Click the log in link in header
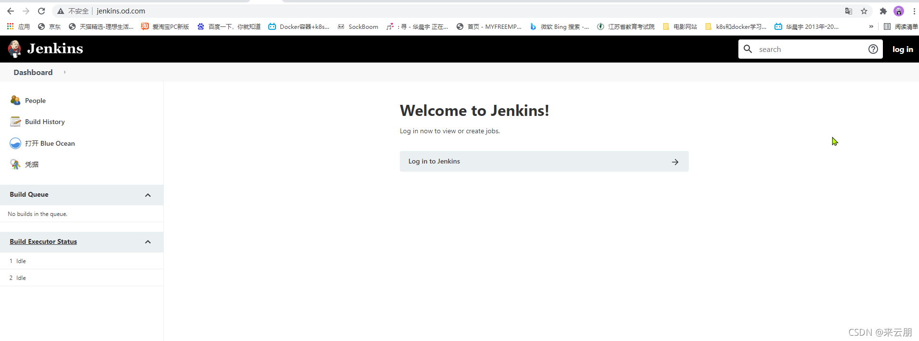 pos(903,49)
